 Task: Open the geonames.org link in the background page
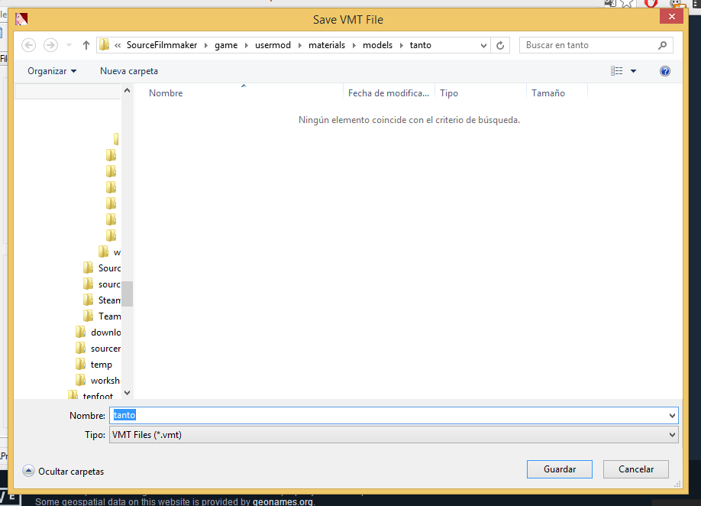283,501
